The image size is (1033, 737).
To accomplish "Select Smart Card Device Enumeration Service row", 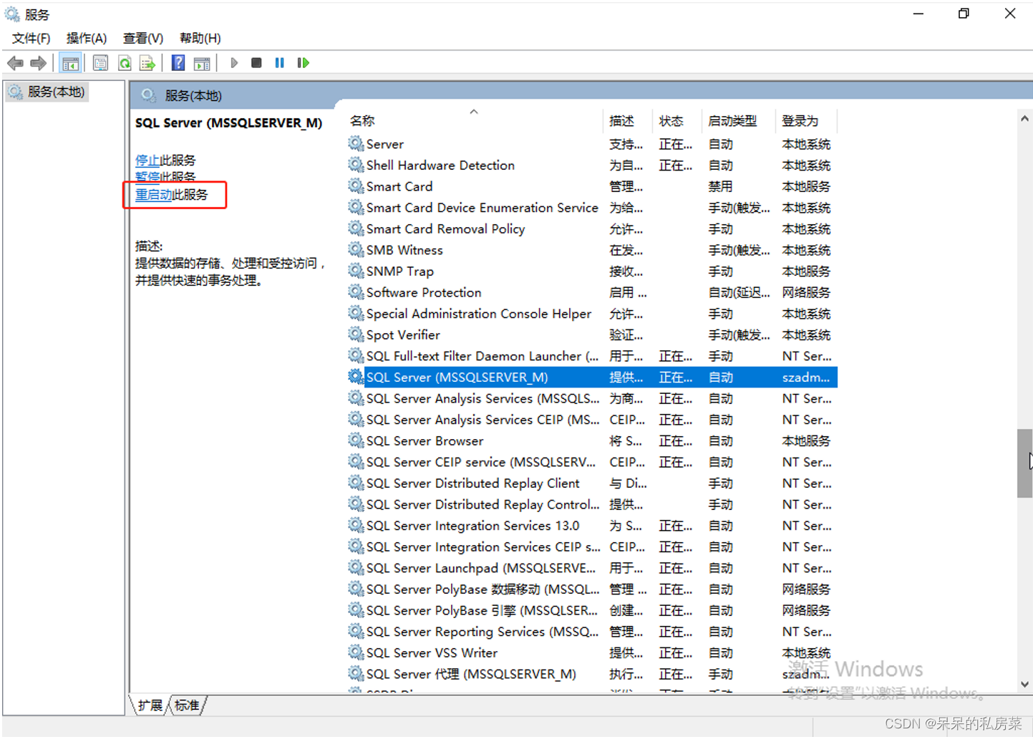I will click(x=592, y=208).
